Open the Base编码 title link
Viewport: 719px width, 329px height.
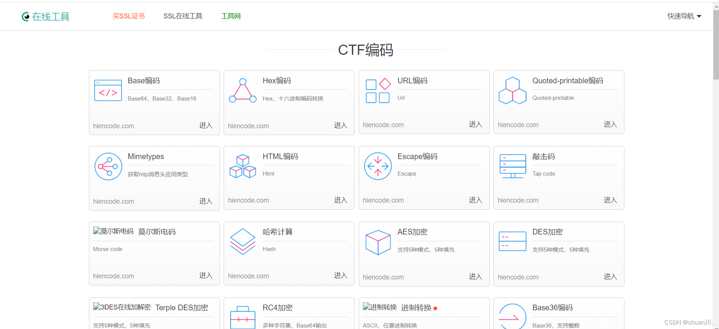[x=144, y=81]
